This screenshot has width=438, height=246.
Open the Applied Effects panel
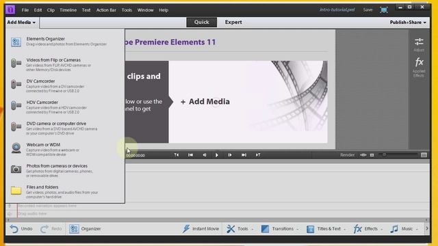tap(419, 67)
